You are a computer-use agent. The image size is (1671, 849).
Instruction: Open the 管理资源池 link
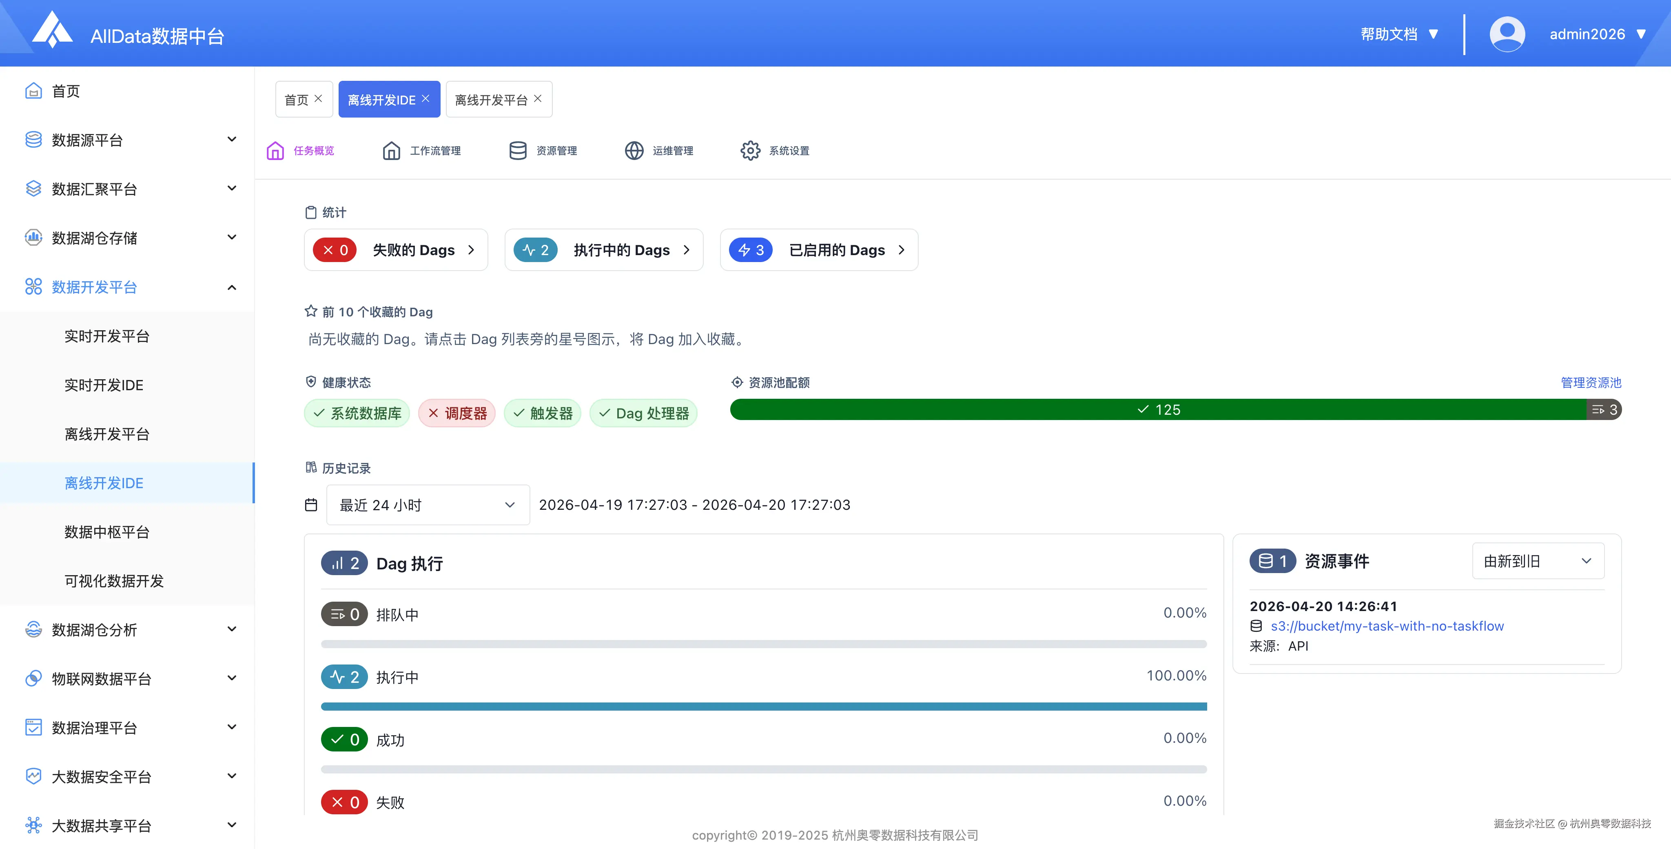[x=1591, y=382]
